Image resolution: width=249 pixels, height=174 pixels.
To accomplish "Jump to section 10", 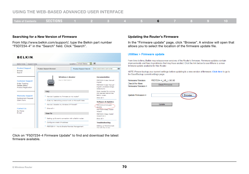I will [226, 21].
